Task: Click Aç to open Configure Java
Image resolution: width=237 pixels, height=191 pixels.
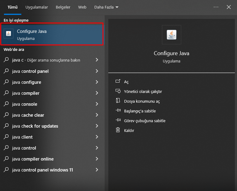Action: [126, 82]
